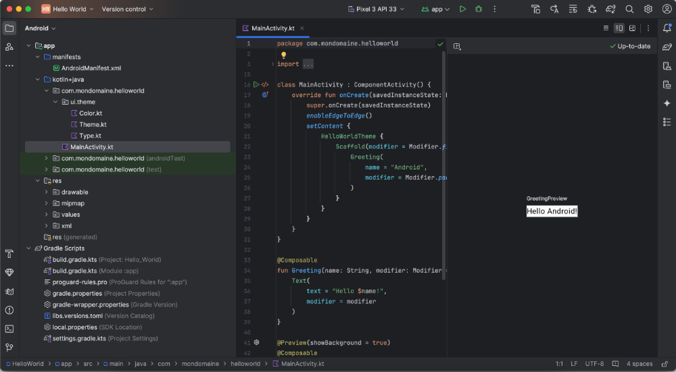Open the Problems tool window icon

(9, 310)
